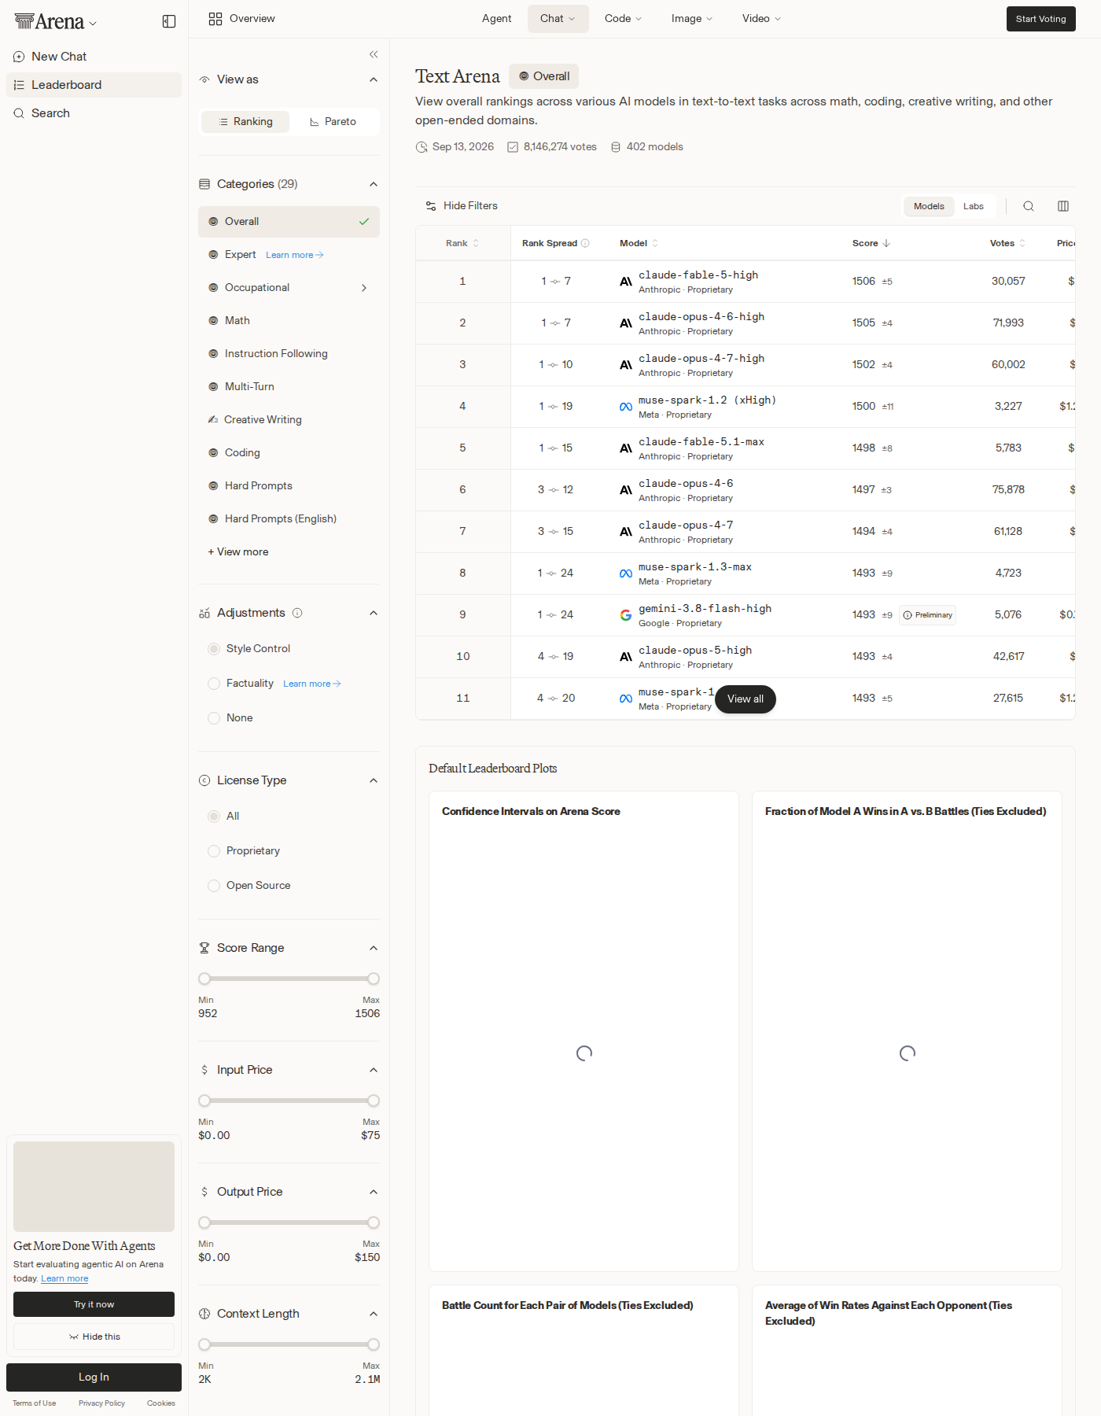The height and width of the screenshot is (1416, 1101).
Task: Click the Adjustments info icon
Action: (x=297, y=613)
